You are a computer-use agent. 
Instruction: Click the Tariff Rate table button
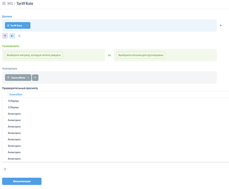(x=15, y=25)
